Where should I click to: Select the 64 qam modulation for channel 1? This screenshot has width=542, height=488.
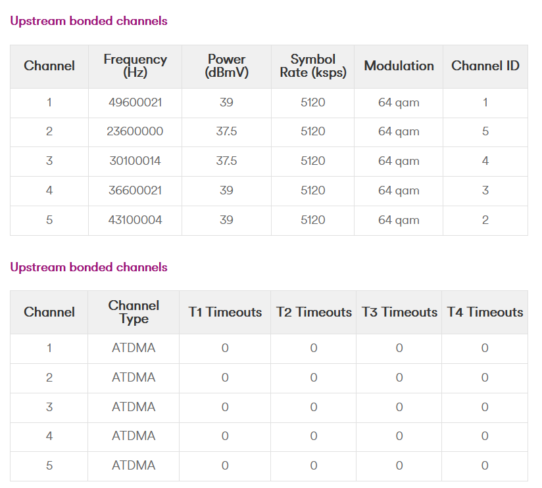(399, 102)
